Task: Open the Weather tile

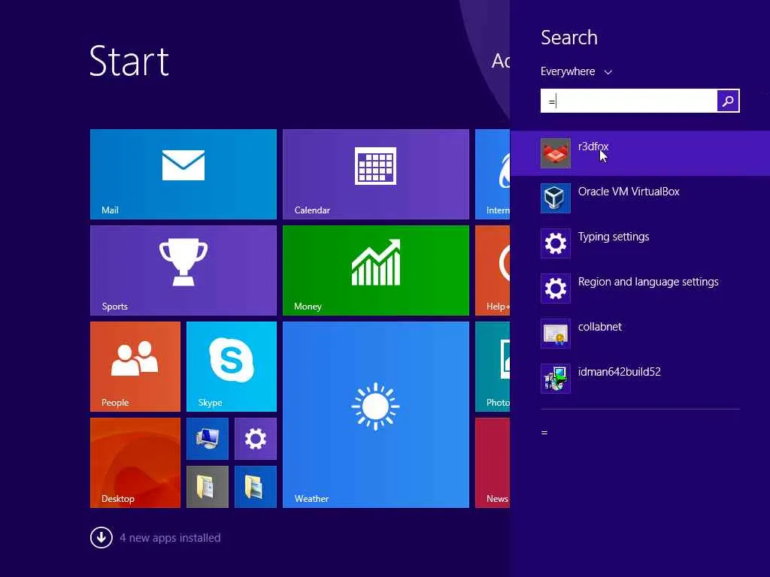Action: [x=376, y=415]
